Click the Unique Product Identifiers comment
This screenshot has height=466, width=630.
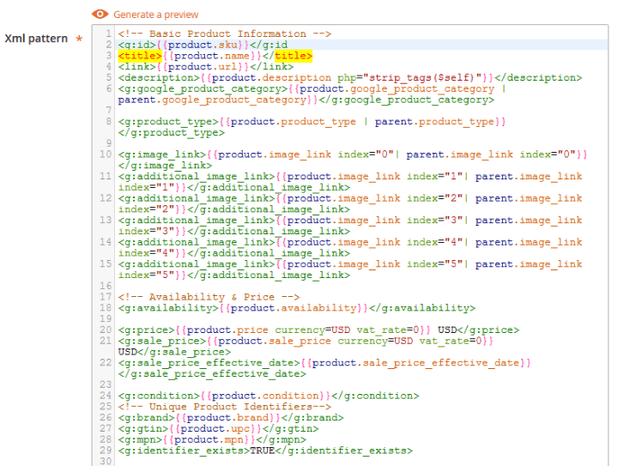coord(225,407)
